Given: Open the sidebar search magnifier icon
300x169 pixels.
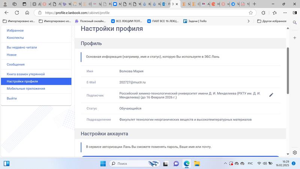Looking at the screenshot, I should [x=295, y=23].
